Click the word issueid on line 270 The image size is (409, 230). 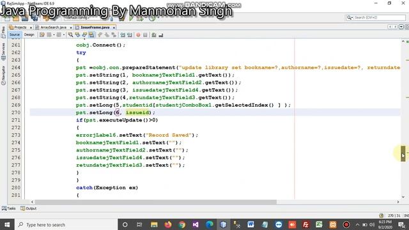click(x=137, y=112)
